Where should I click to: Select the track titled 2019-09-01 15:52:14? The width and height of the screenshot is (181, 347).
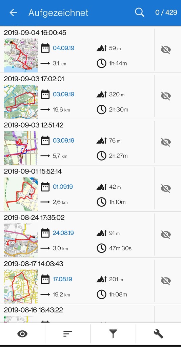(x=33, y=171)
